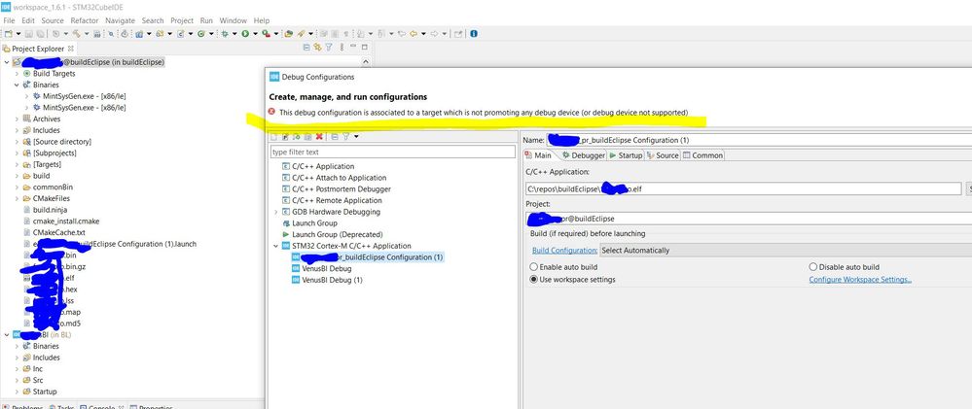Switch to the Source tab

pyautogui.click(x=663, y=156)
